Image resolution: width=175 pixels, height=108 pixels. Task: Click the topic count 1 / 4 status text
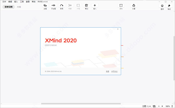click(146, 106)
